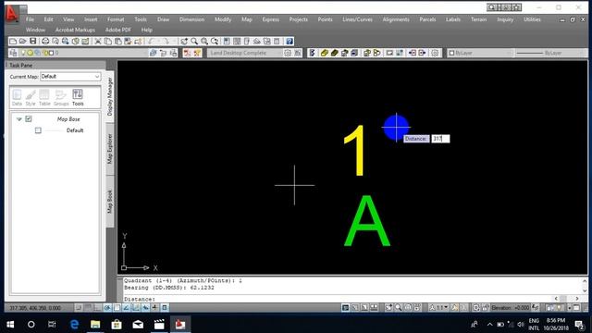Switch to the Display Manager tab

pos(110,96)
